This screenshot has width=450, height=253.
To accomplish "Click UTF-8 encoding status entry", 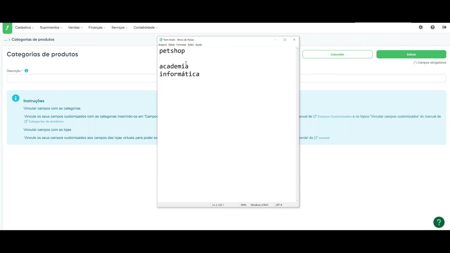I will click(279, 205).
